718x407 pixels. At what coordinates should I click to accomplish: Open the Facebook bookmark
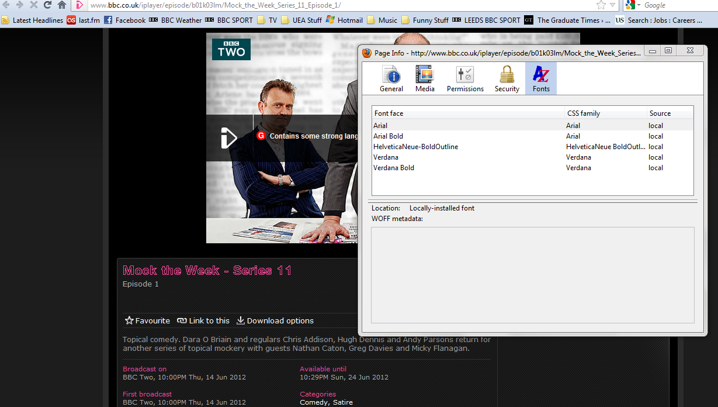[125, 20]
